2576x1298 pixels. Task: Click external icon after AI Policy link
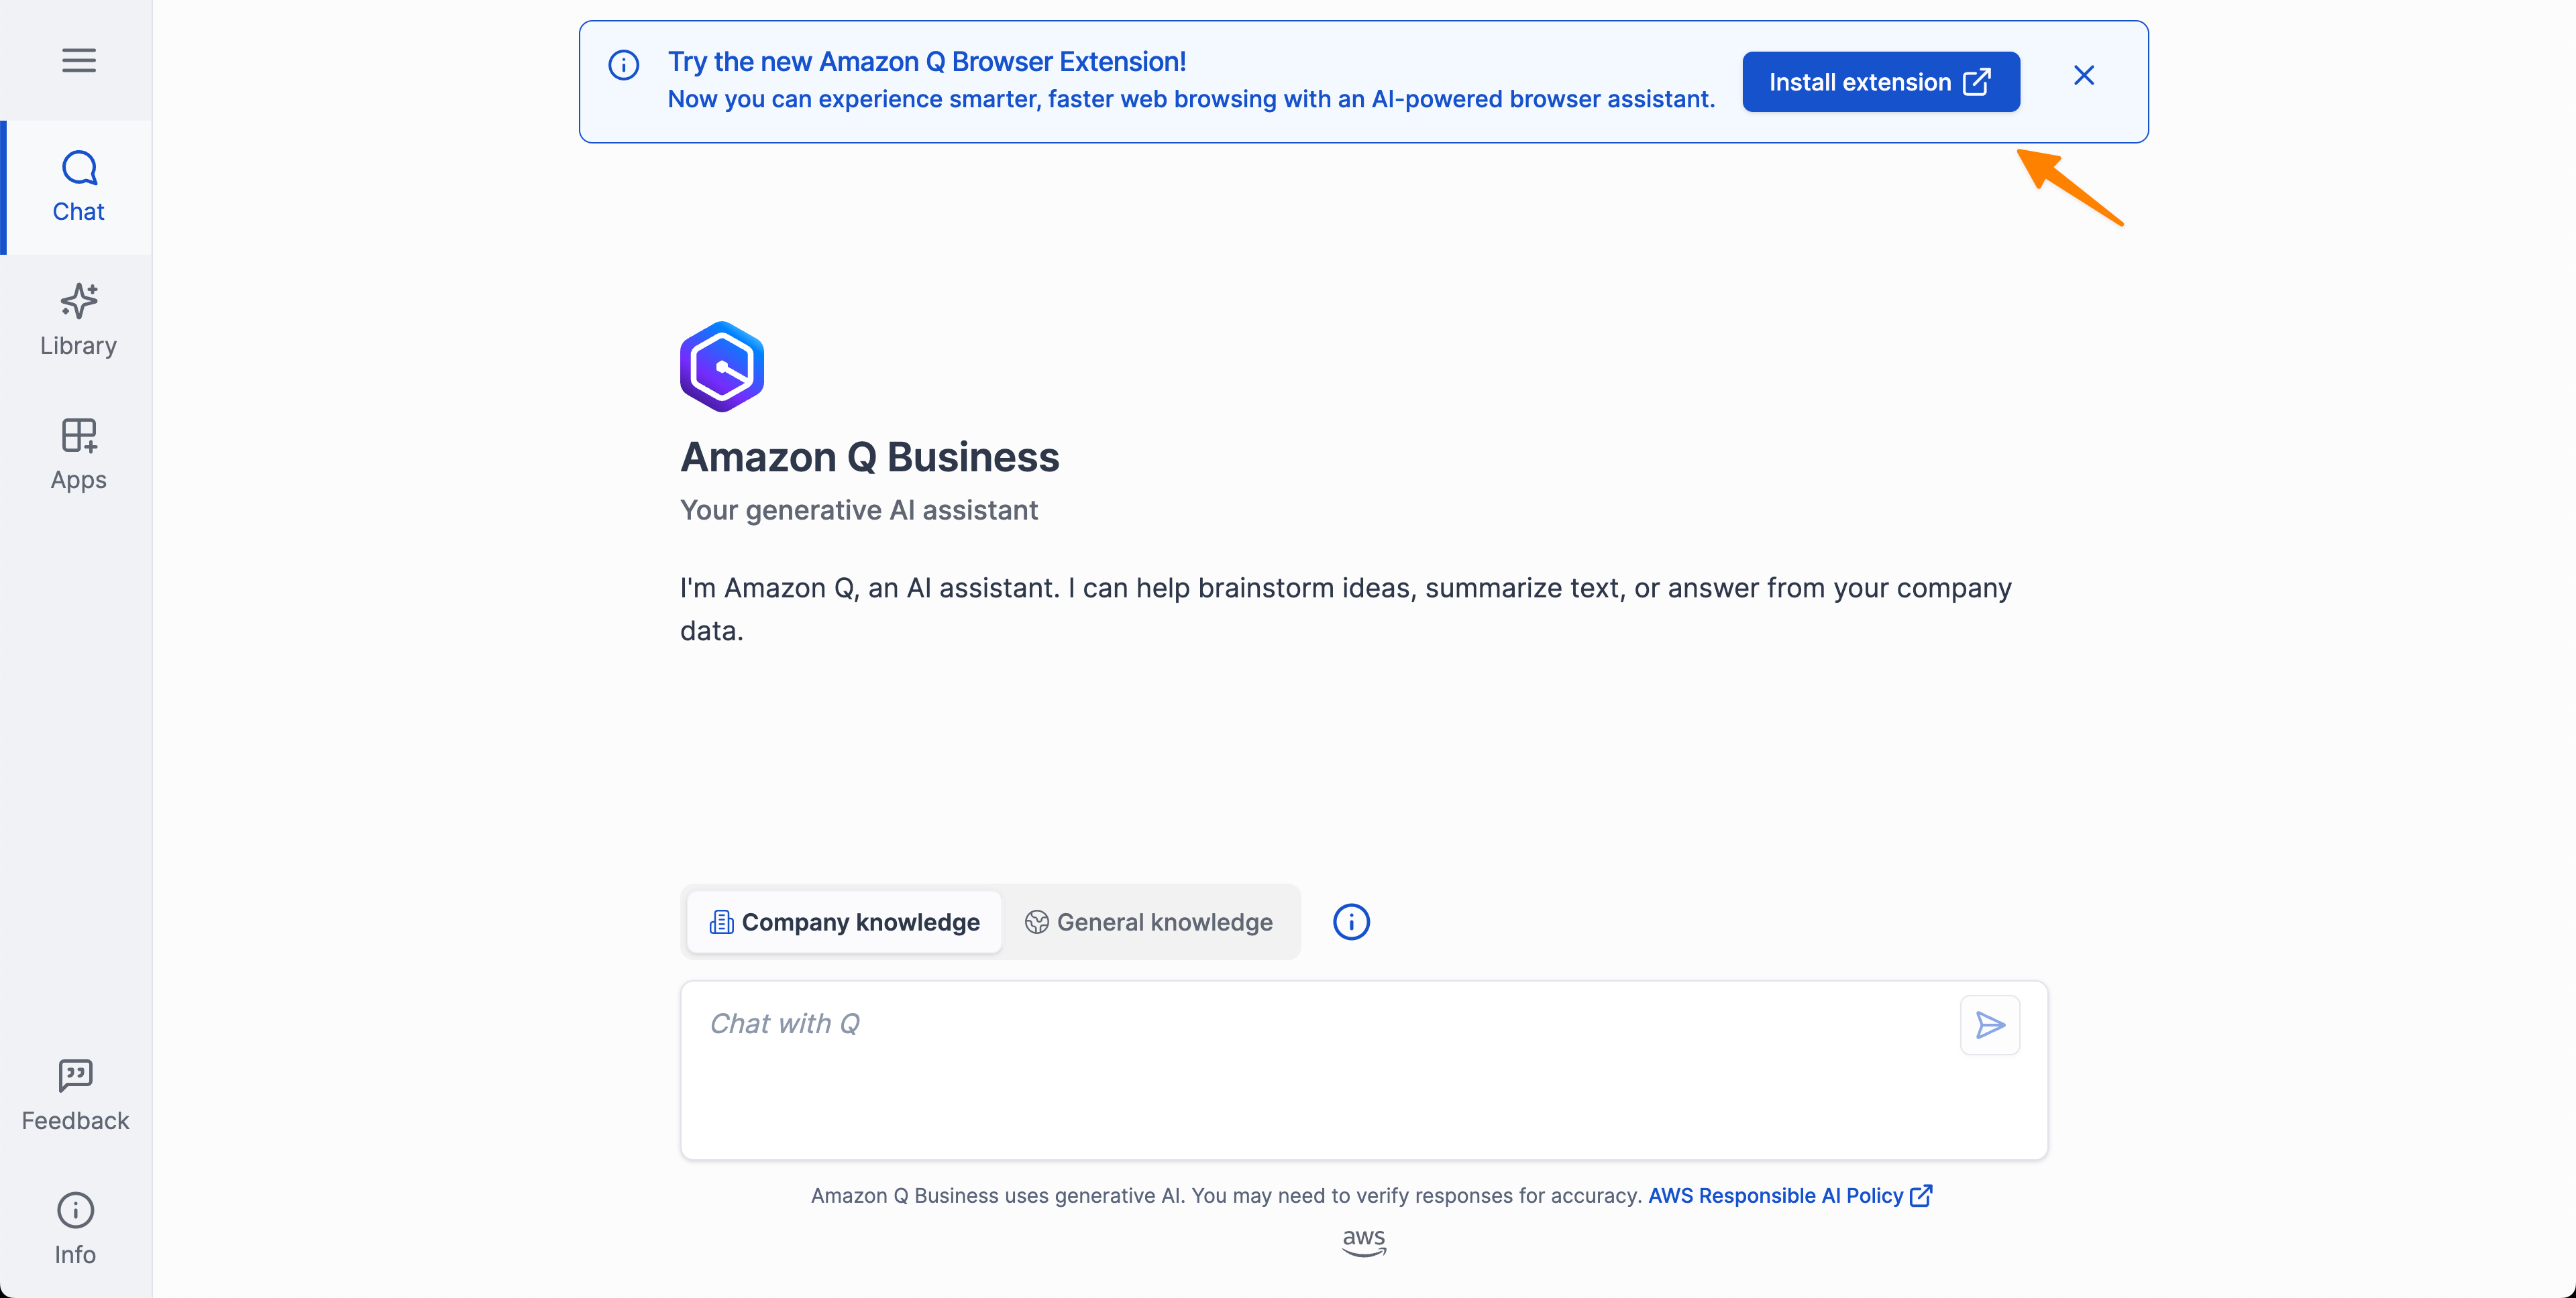1920,1195
